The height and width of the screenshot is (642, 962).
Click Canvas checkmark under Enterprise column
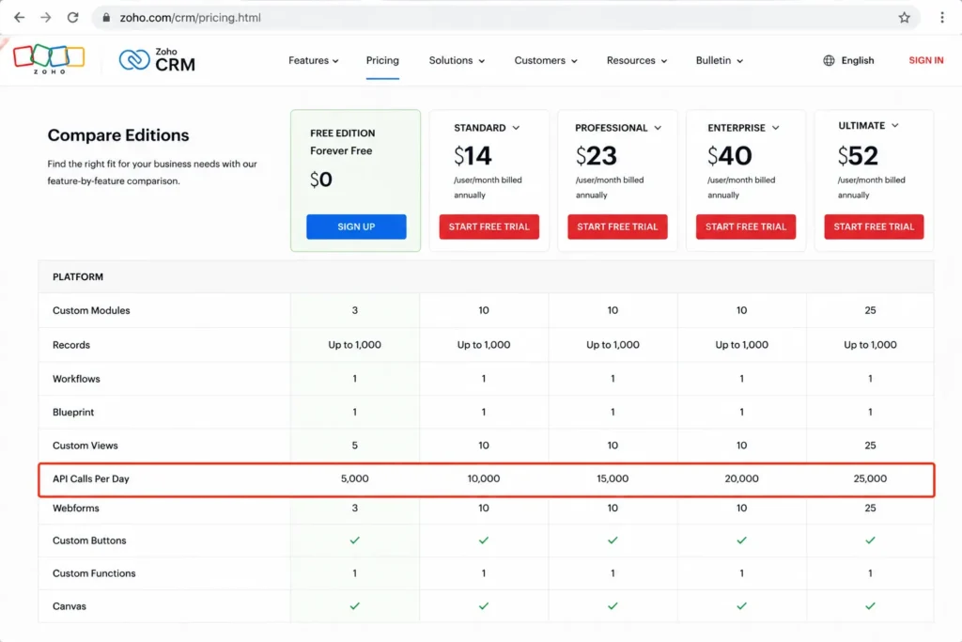point(741,606)
